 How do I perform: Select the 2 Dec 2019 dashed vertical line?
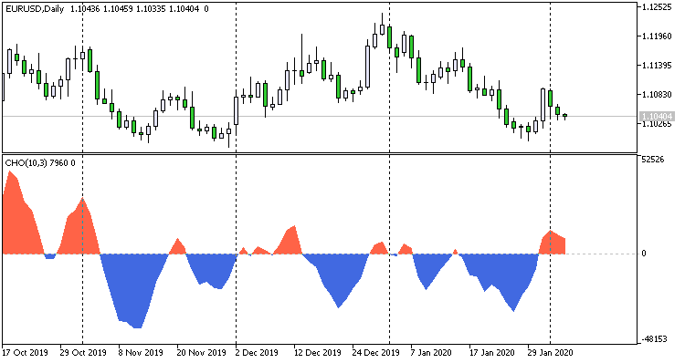tap(237, 174)
